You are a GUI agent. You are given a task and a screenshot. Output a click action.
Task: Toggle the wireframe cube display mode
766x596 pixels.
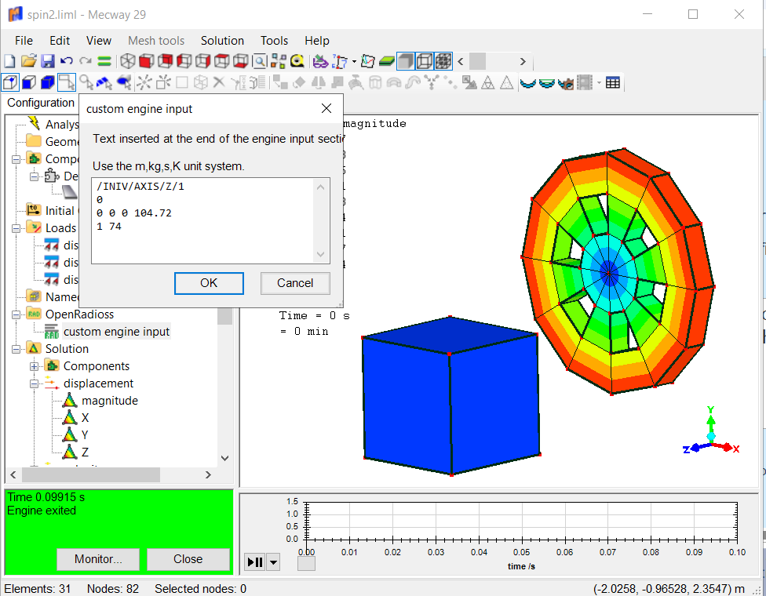coord(425,61)
